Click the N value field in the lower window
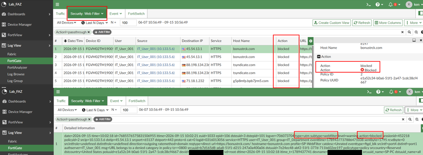 [129, 110]
